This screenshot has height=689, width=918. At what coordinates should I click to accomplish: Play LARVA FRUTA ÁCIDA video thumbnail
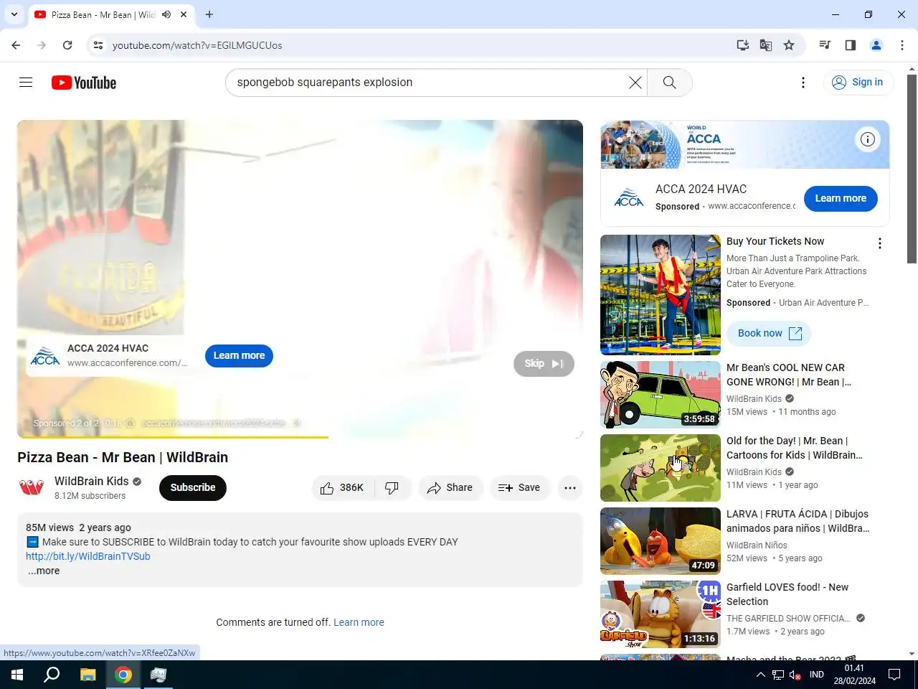click(661, 541)
